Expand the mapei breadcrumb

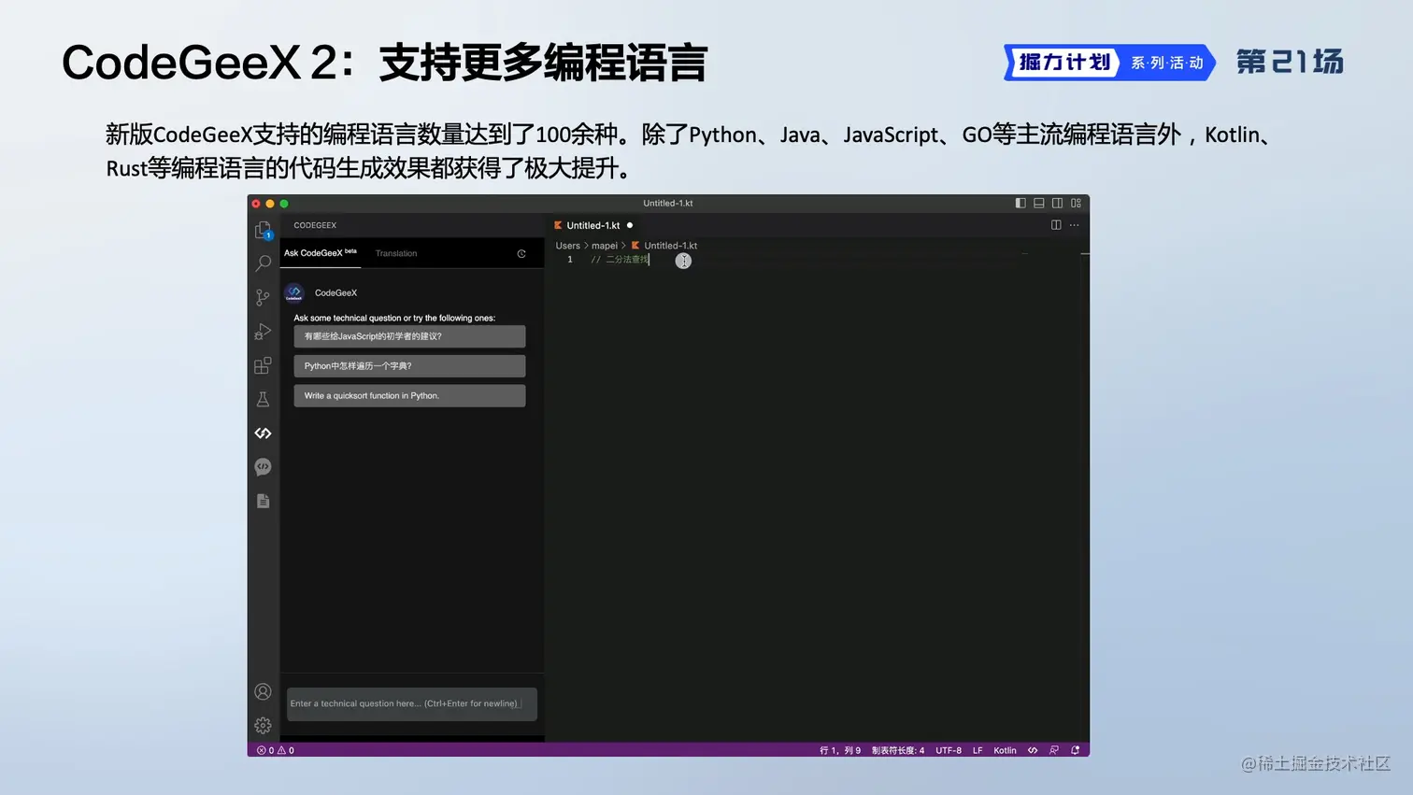pos(604,245)
